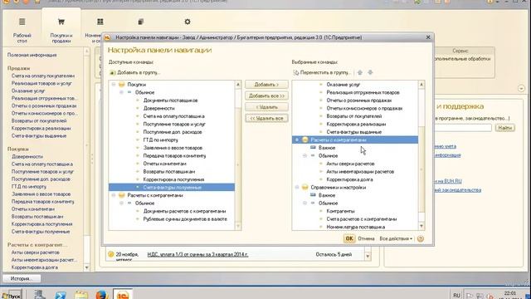Collapse left Расчеты с контрагентами group
The height and width of the screenshot is (299, 531).
coord(114,195)
